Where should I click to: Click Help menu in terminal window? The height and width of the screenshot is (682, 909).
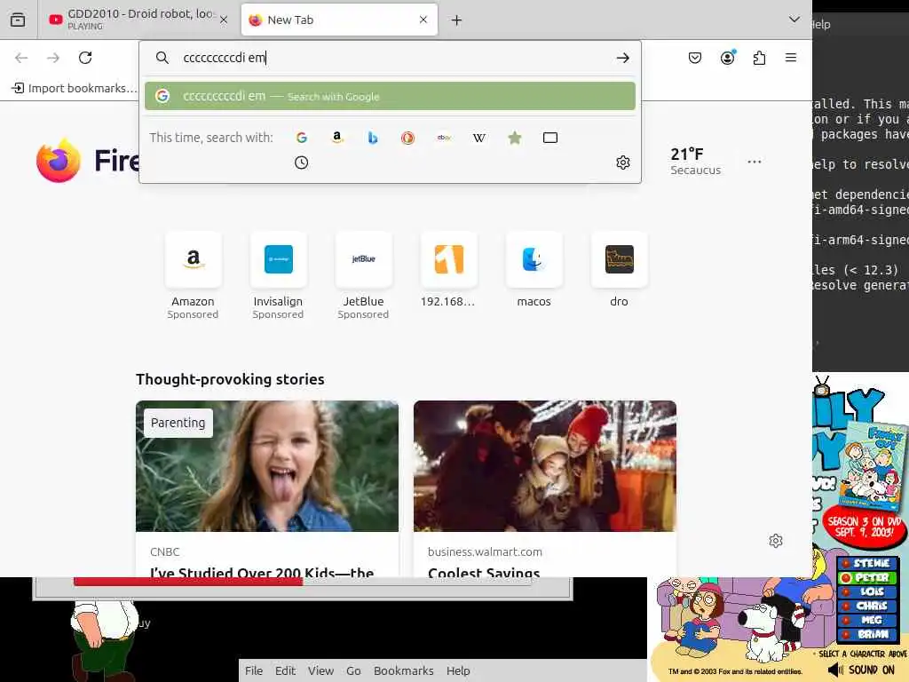[821, 24]
